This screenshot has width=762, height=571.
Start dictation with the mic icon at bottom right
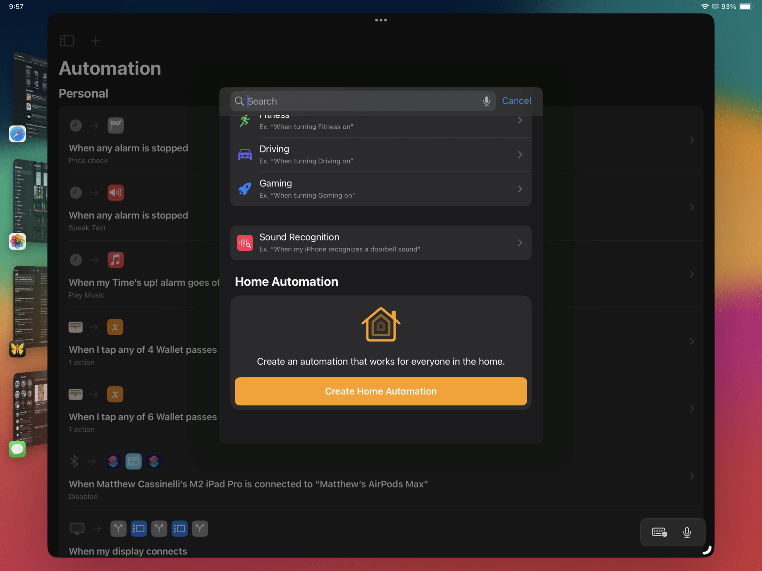687,532
